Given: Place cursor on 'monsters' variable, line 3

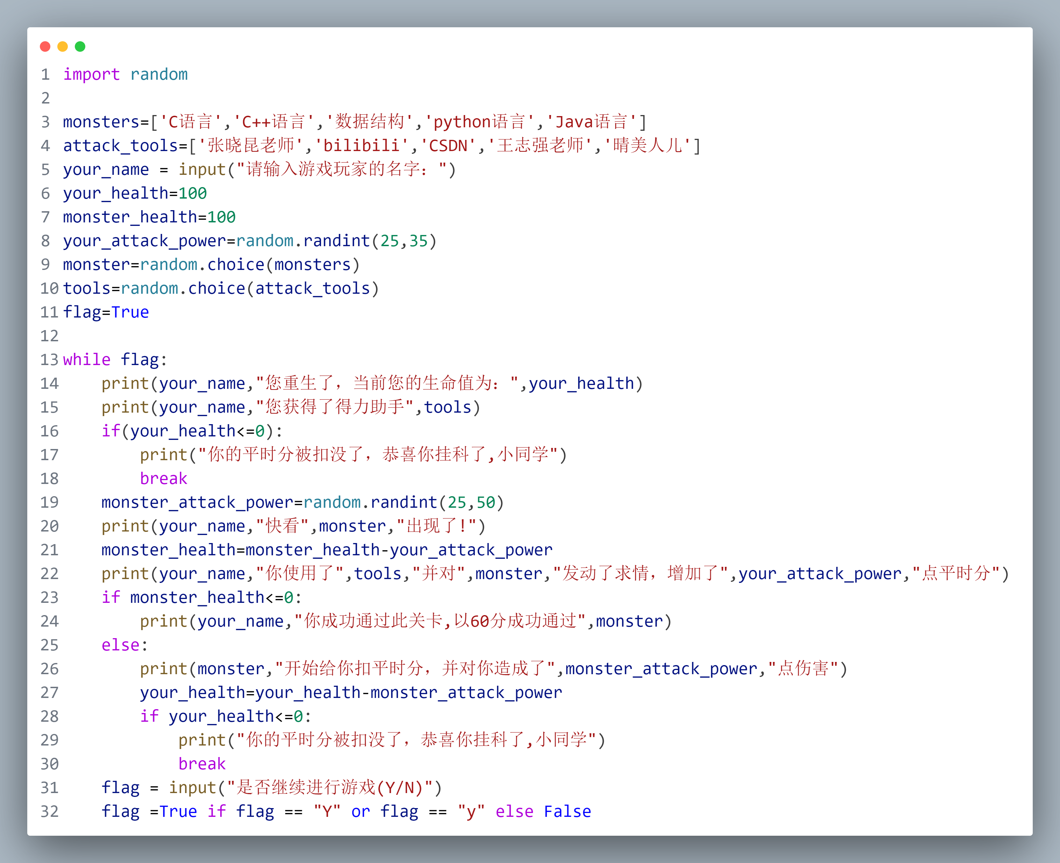Looking at the screenshot, I should click(101, 122).
